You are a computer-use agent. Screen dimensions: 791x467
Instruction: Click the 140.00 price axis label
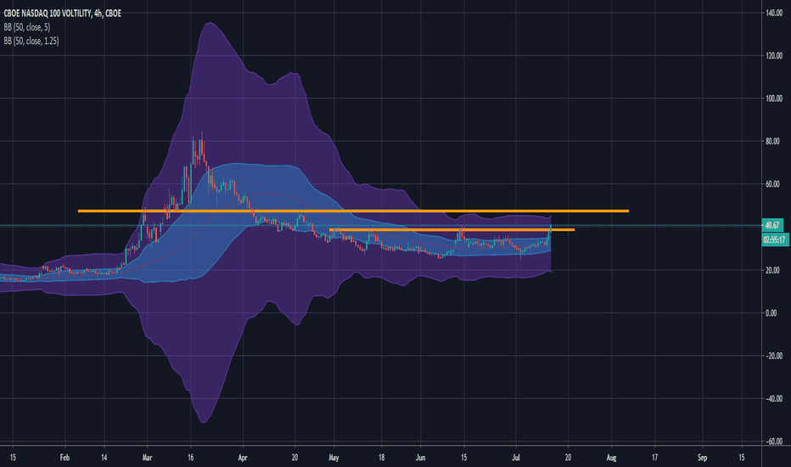coord(774,13)
